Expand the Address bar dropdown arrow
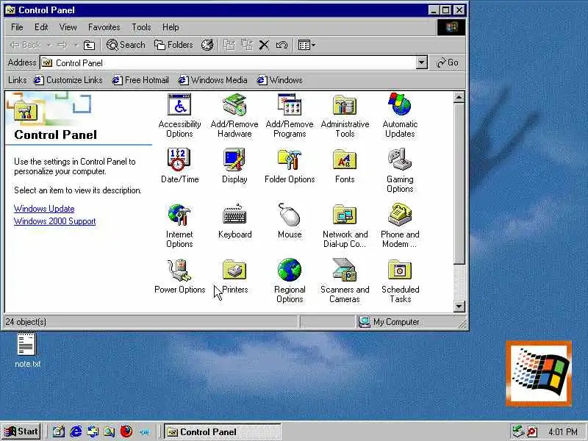Viewport: 588px width, 441px height. [x=421, y=62]
